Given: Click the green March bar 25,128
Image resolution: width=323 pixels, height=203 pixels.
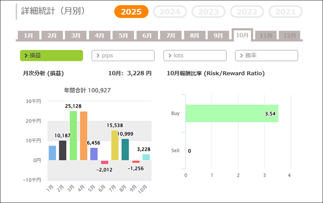Looking at the screenshot, I should tap(73, 136).
